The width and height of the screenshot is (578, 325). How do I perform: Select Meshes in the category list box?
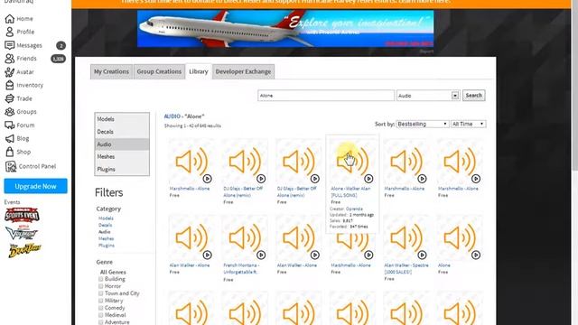pos(122,156)
